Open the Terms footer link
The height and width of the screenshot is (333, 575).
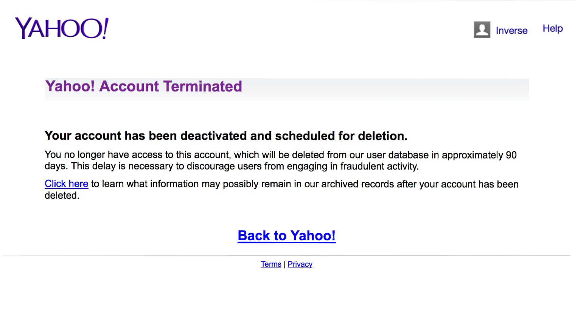pos(271,264)
